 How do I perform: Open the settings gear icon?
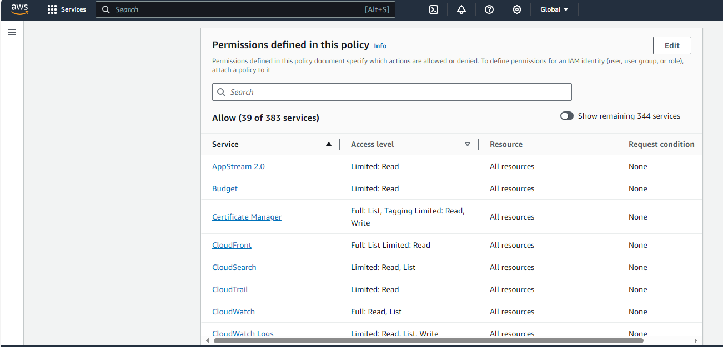click(x=517, y=9)
